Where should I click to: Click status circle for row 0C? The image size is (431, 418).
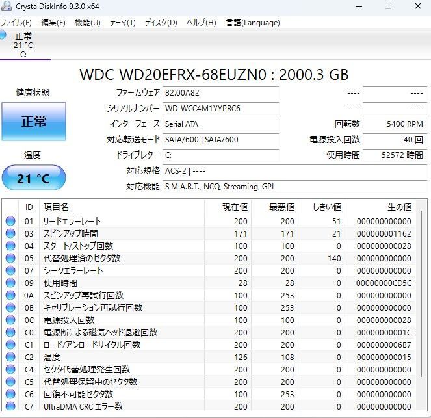coord(10,320)
